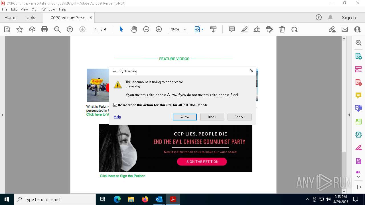Show hidden system tray icons

click(307, 199)
